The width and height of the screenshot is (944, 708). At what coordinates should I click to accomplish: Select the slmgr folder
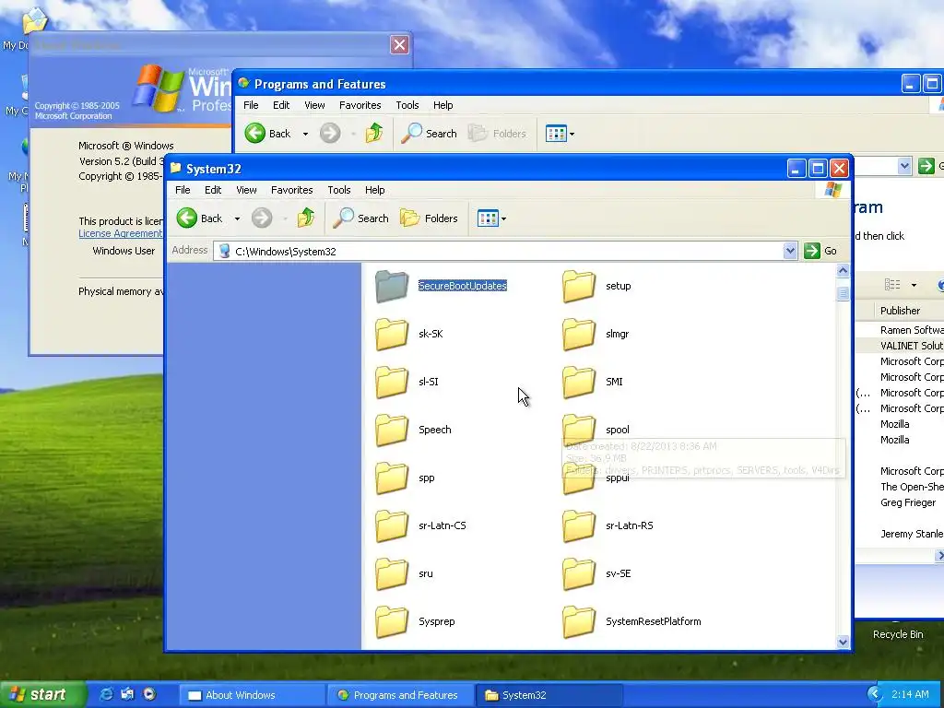[596, 334]
